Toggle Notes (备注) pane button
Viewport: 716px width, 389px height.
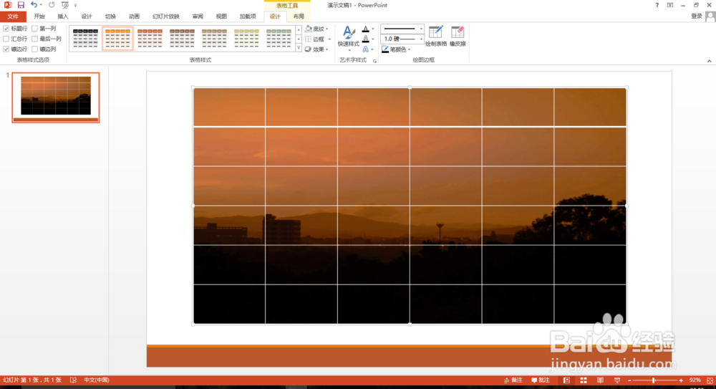(x=513, y=380)
